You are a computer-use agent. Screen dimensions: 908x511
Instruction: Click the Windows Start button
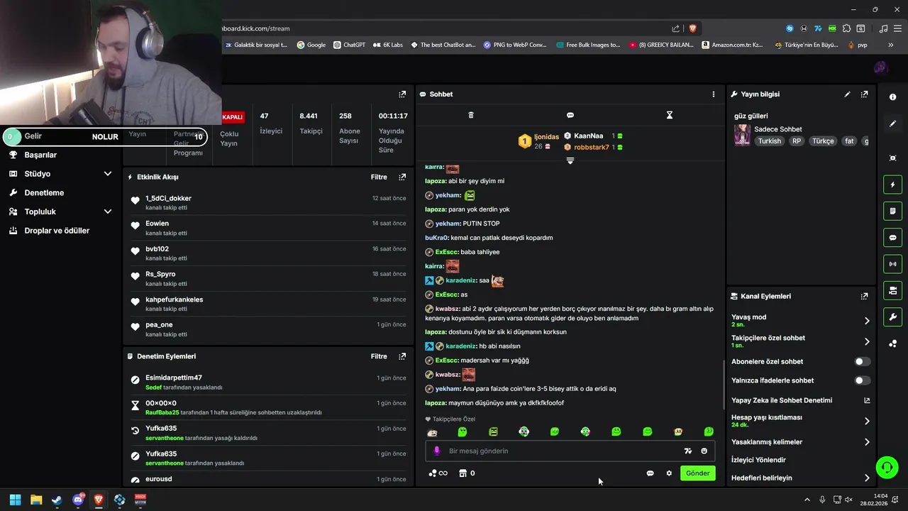point(15,500)
